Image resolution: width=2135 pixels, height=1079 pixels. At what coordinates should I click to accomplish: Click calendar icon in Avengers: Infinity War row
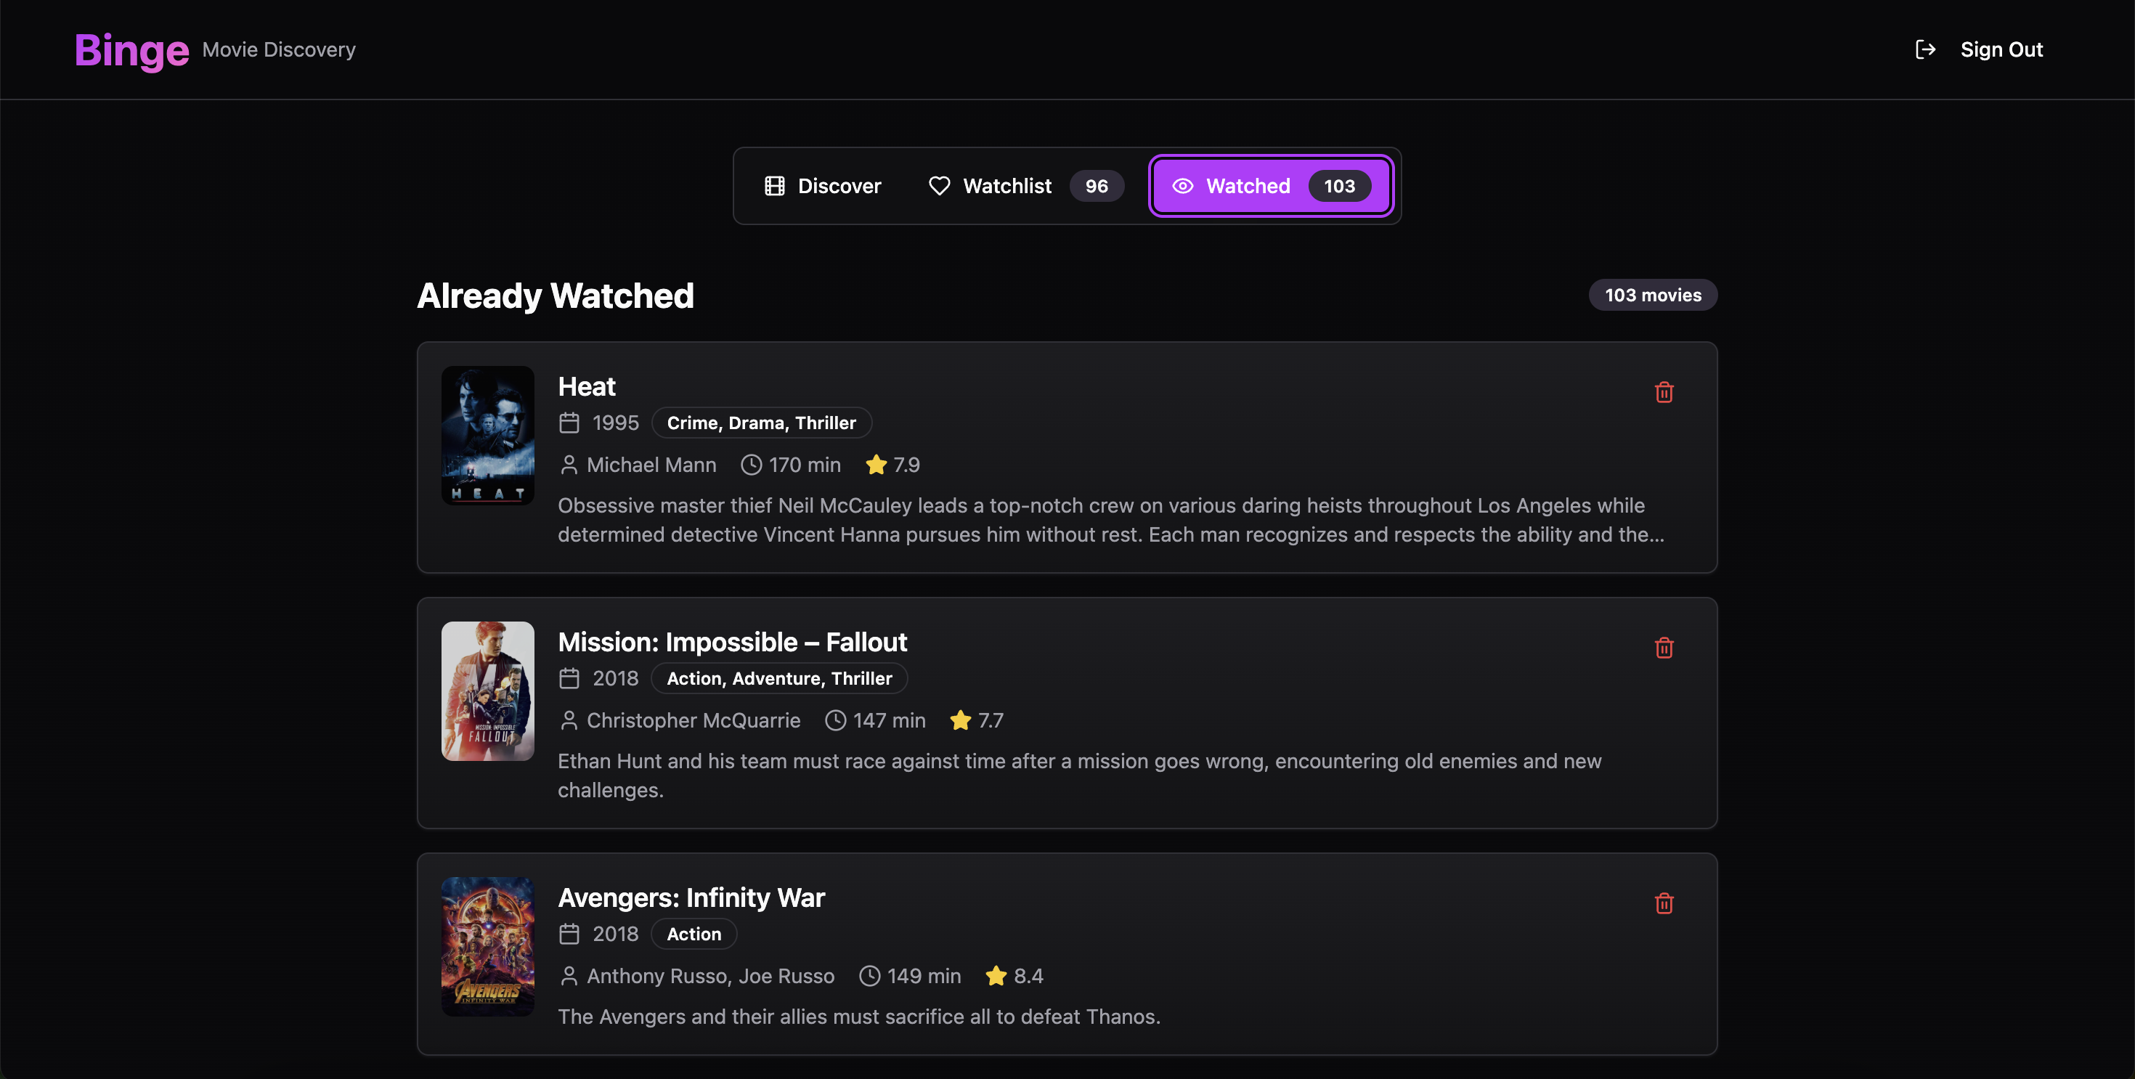pos(569,934)
